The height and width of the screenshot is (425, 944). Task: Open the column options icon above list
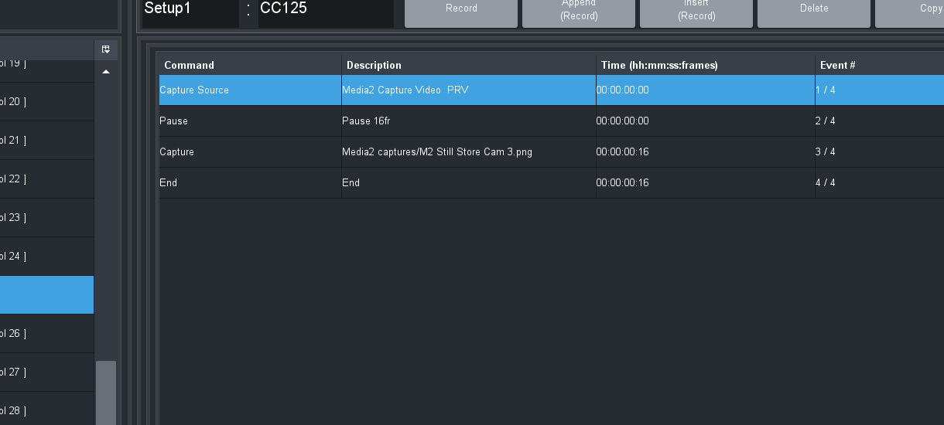coord(106,49)
